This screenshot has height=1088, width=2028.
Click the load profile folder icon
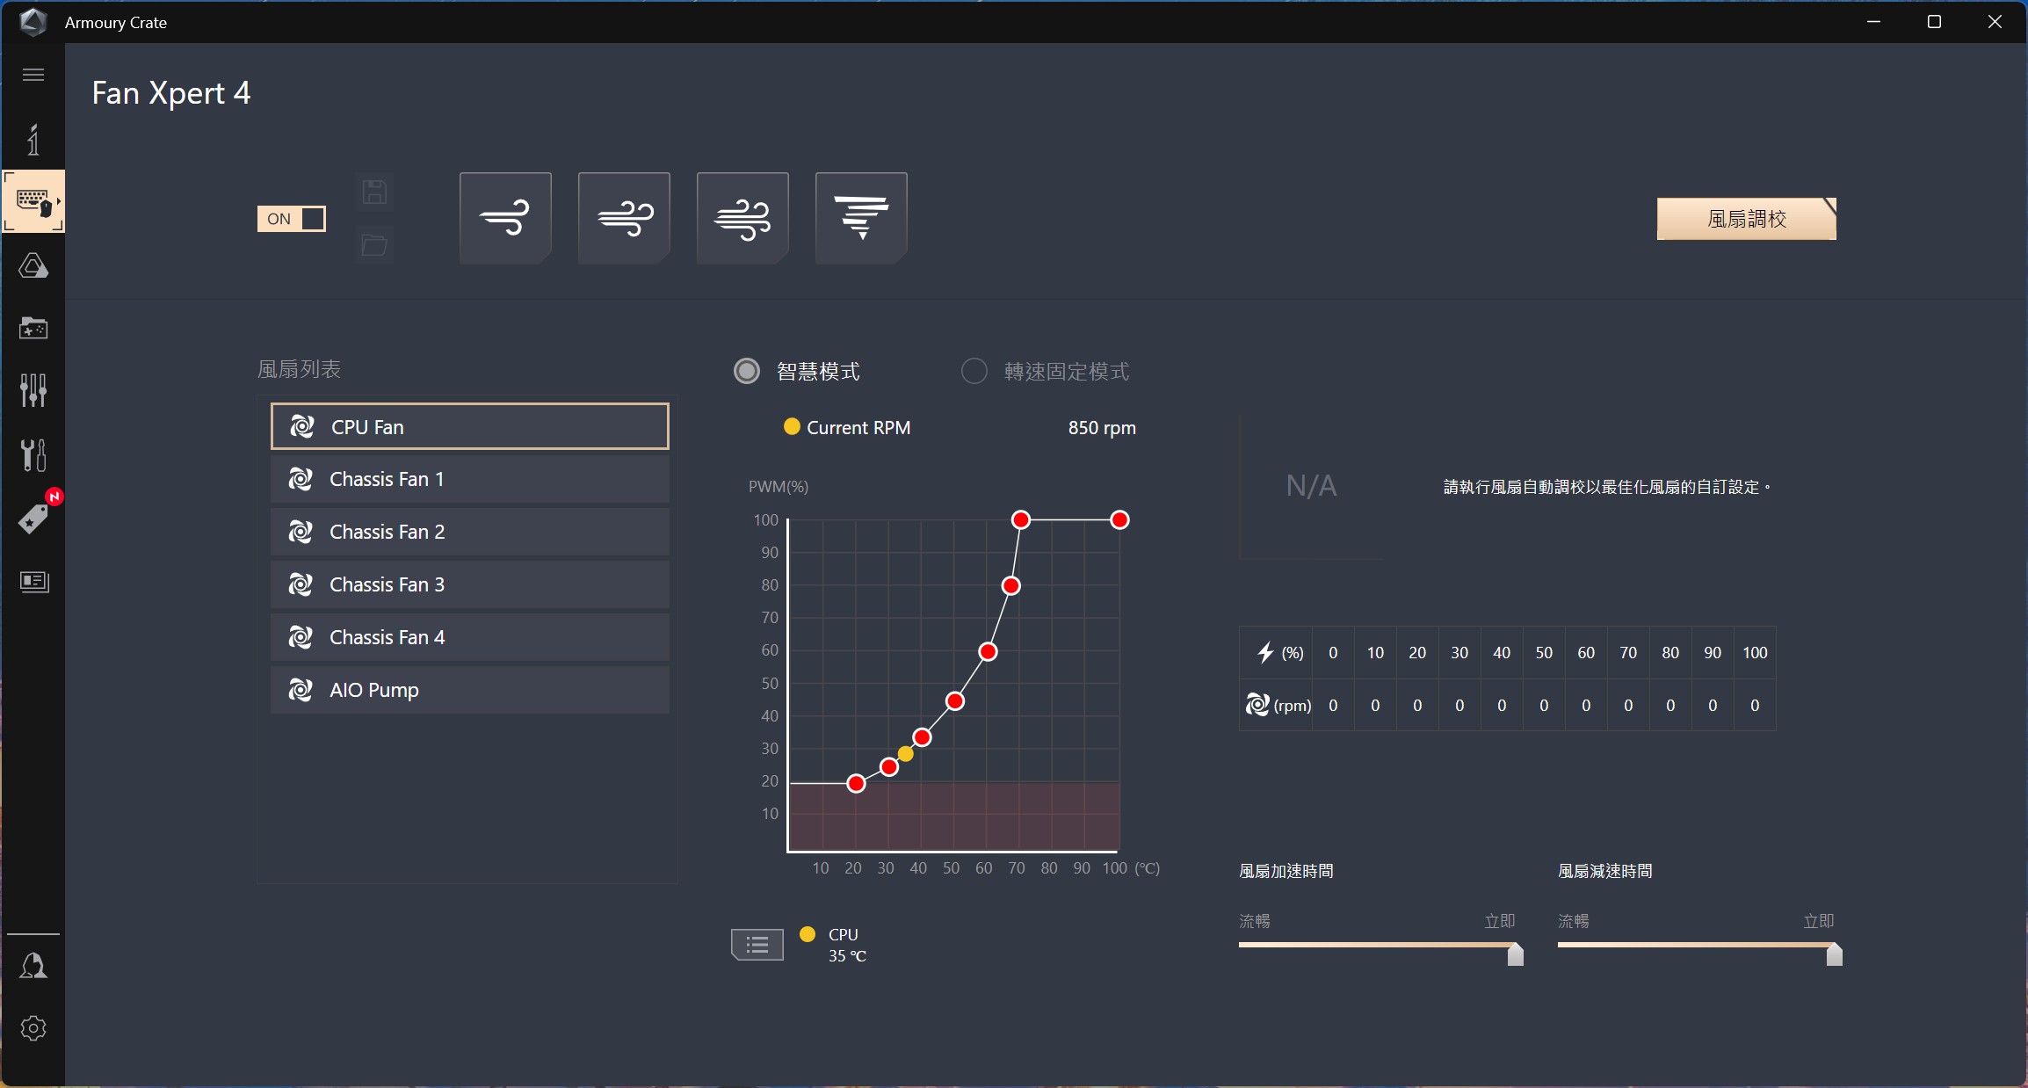[374, 245]
